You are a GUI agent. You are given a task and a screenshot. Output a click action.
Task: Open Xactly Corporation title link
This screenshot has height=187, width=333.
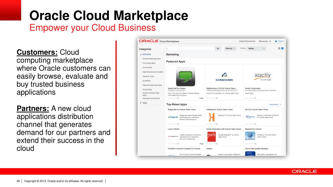[253, 88]
